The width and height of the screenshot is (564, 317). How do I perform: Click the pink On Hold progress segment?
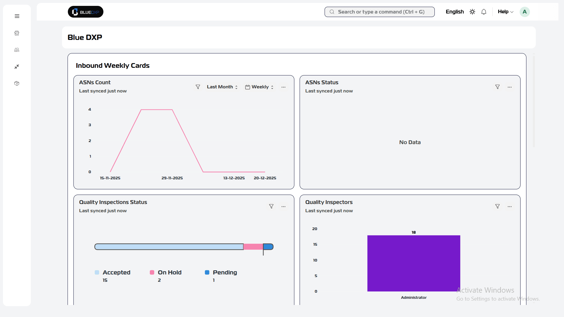[x=253, y=247]
